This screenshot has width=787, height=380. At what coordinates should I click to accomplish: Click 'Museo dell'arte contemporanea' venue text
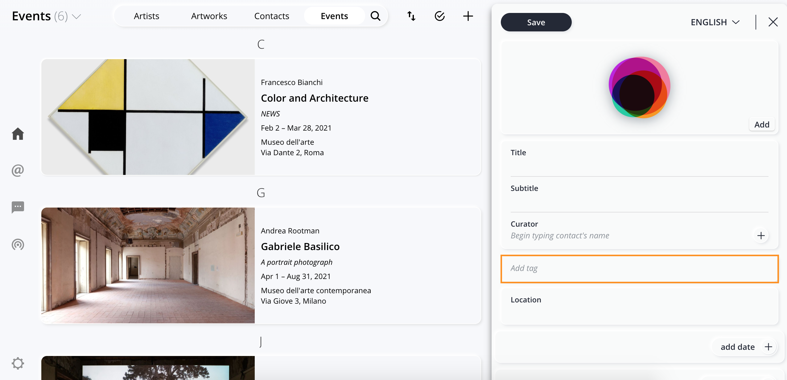click(x=316, y=290)
